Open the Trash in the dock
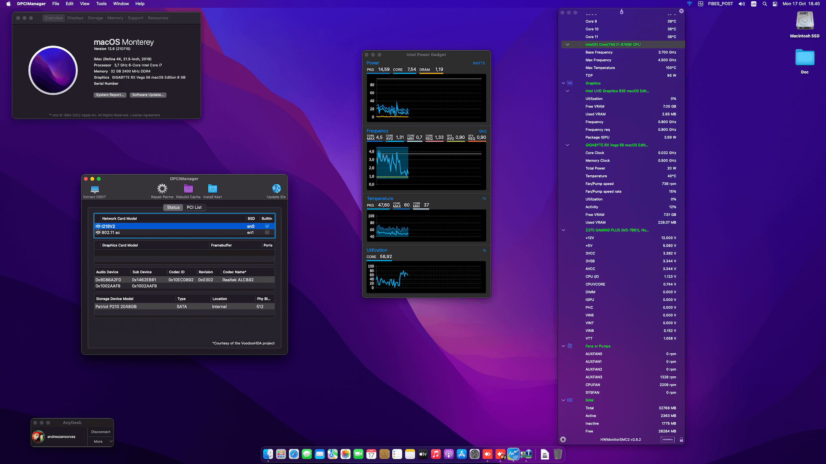The image size is (826, 464). tap(558, 454)
